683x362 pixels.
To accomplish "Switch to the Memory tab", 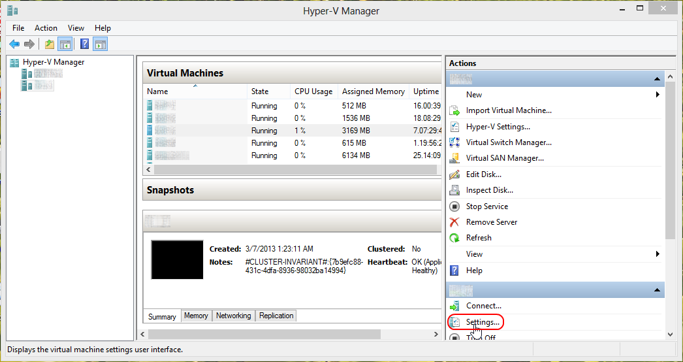I will 196,316.
